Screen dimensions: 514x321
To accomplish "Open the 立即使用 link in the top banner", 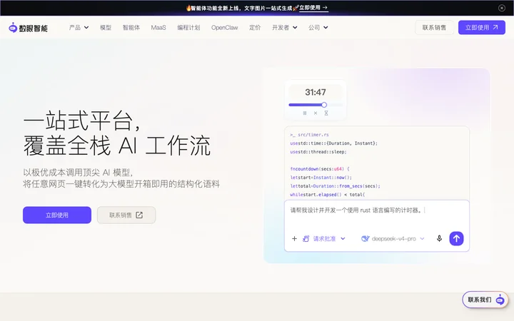I will [x=313, y=8].
